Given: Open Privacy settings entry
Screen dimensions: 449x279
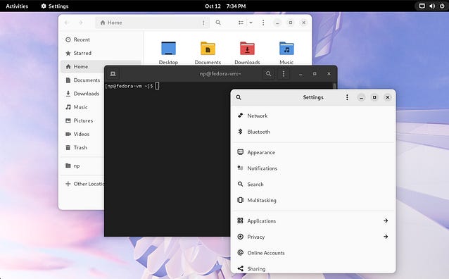Looking at the screenshot, I should (x=313, y=237).
